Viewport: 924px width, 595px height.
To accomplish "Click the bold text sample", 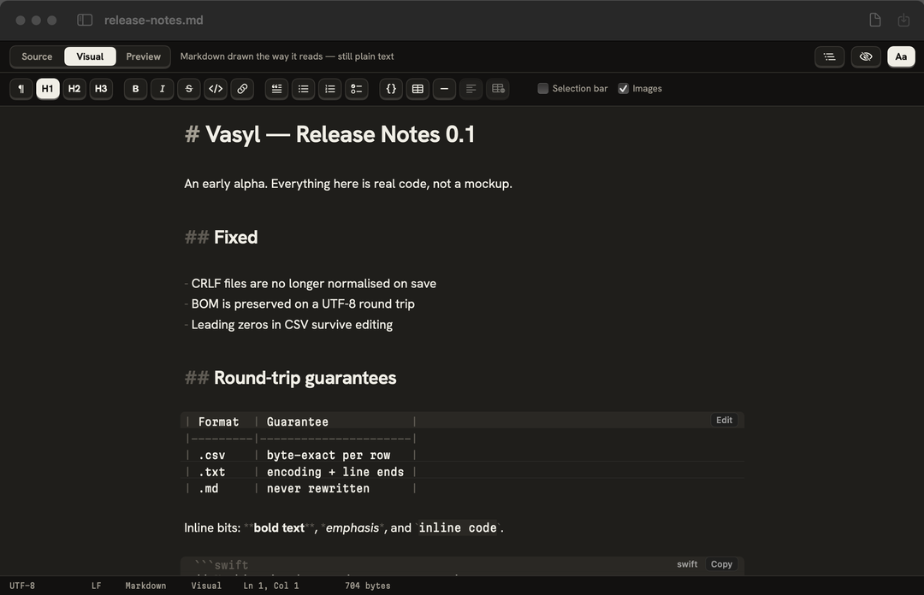I will pyautogui.click(x=279, y=527).
